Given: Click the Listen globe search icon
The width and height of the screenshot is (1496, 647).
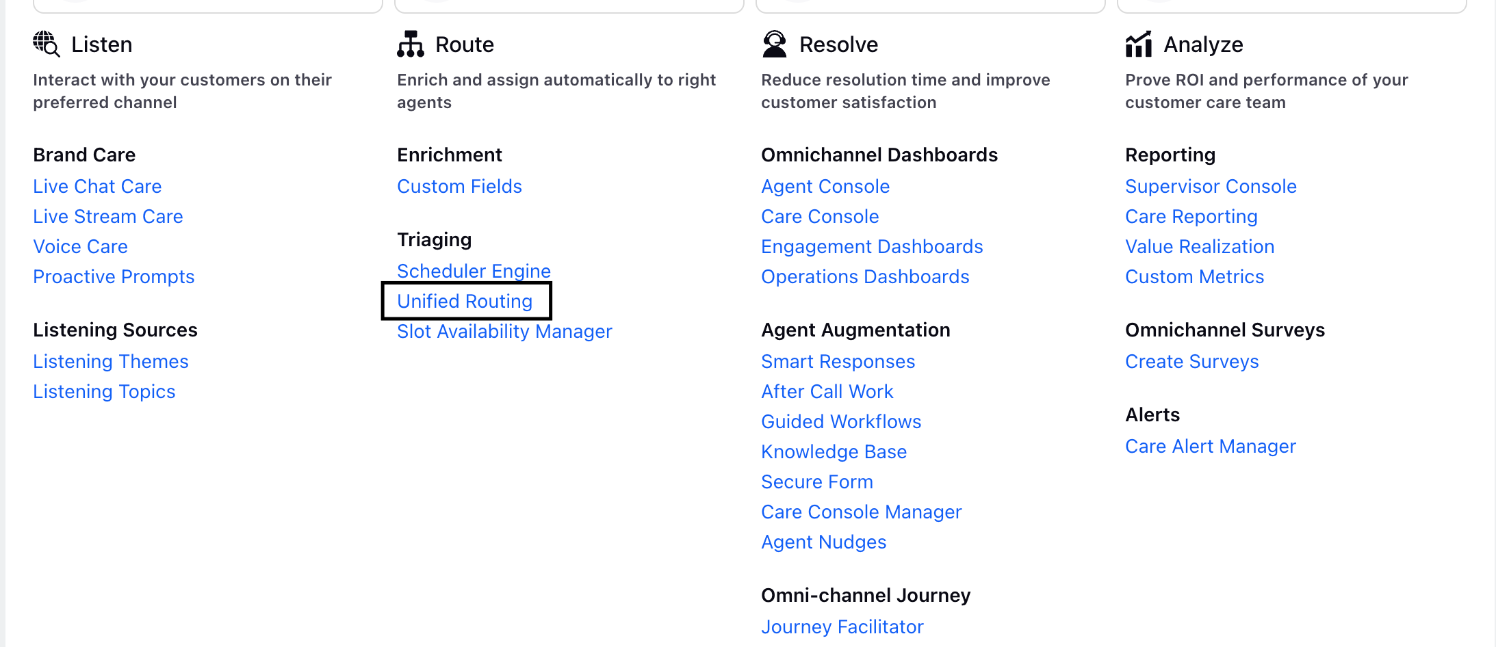Looking at the screenshot, I should click(47, 44).
